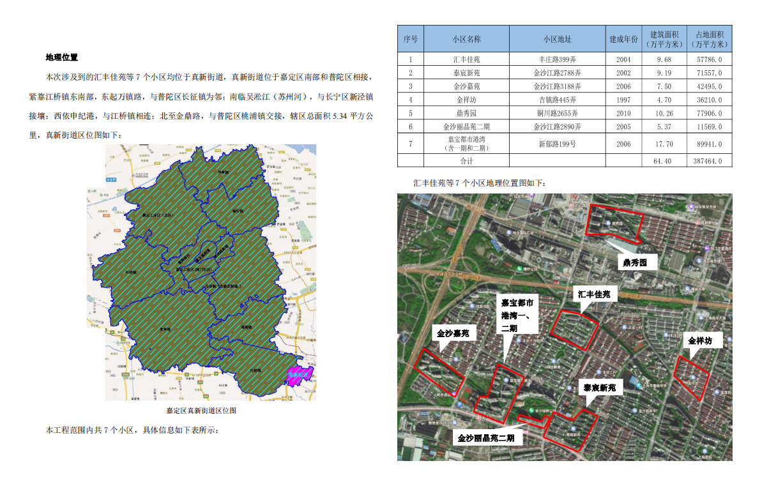This screenshot has height=477, width=769.
Task: Select table cell 鼎秀园 in row 5
Action: pyautogui.click(x=466, y=113)
